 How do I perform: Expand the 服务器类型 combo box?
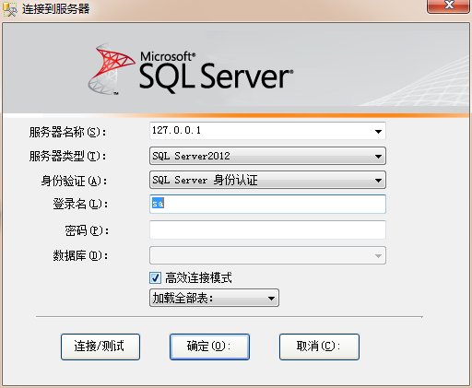click(267, 156)
